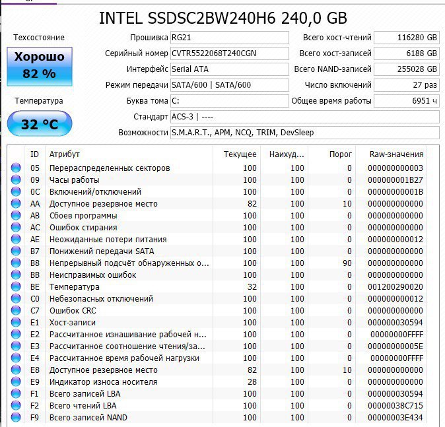Click status orb icon for attribute E1
The image size is (445, 427).
point(16,322)
